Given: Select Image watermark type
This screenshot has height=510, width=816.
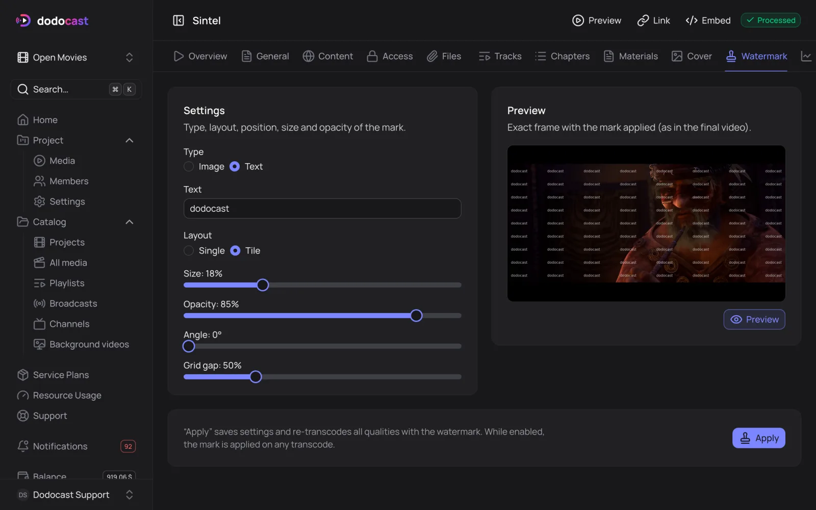Looking at the screenshot, I should (x=189, y=166).
